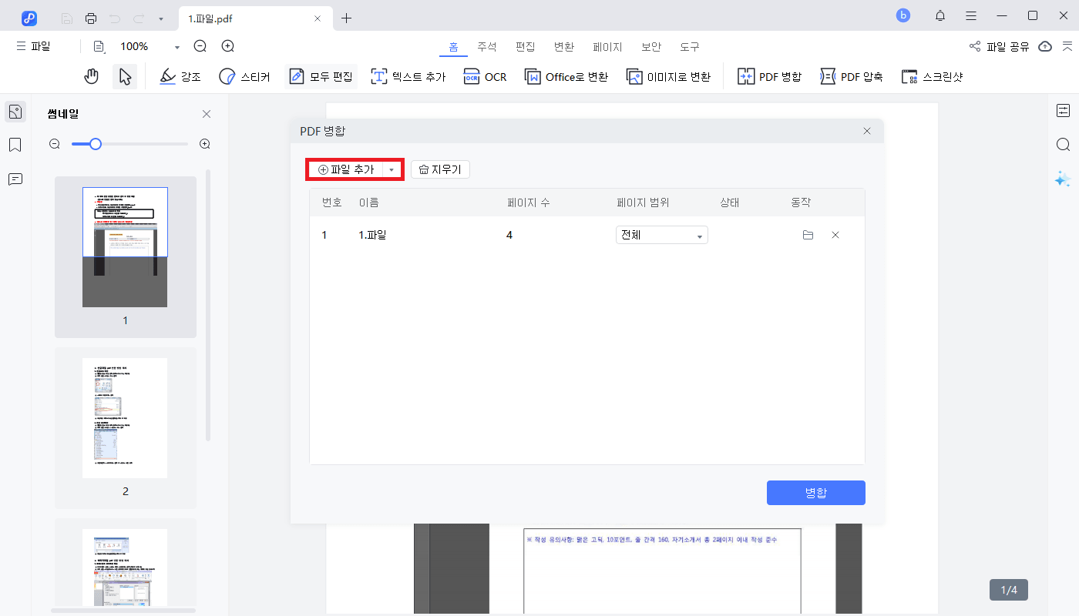The image size is (1079, 616).
Task: Click the save icon in title bar
Action: [67, 18]
